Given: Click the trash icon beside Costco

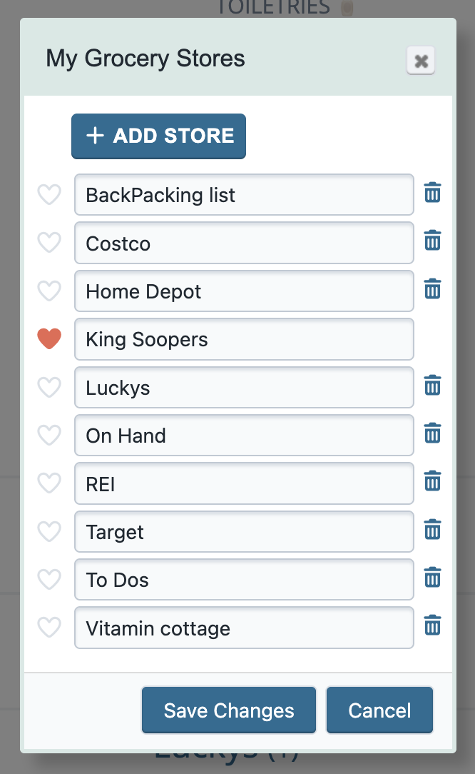Looking at the screenshot, I should click(x=432, y=241).
